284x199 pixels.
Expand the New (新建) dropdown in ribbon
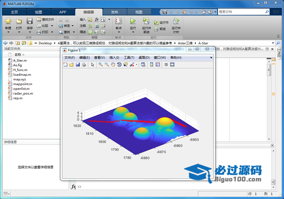tap(8, 33)
